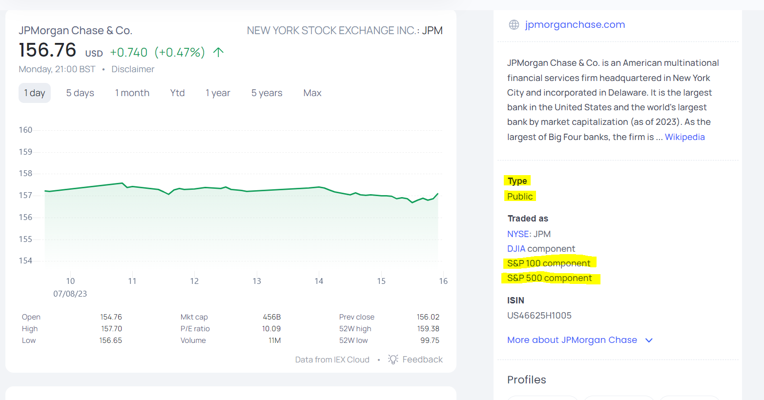This screenshot has width=764, height=400.
Task: Click More about JPMorgan Chase link
Action: pos(572,340)
